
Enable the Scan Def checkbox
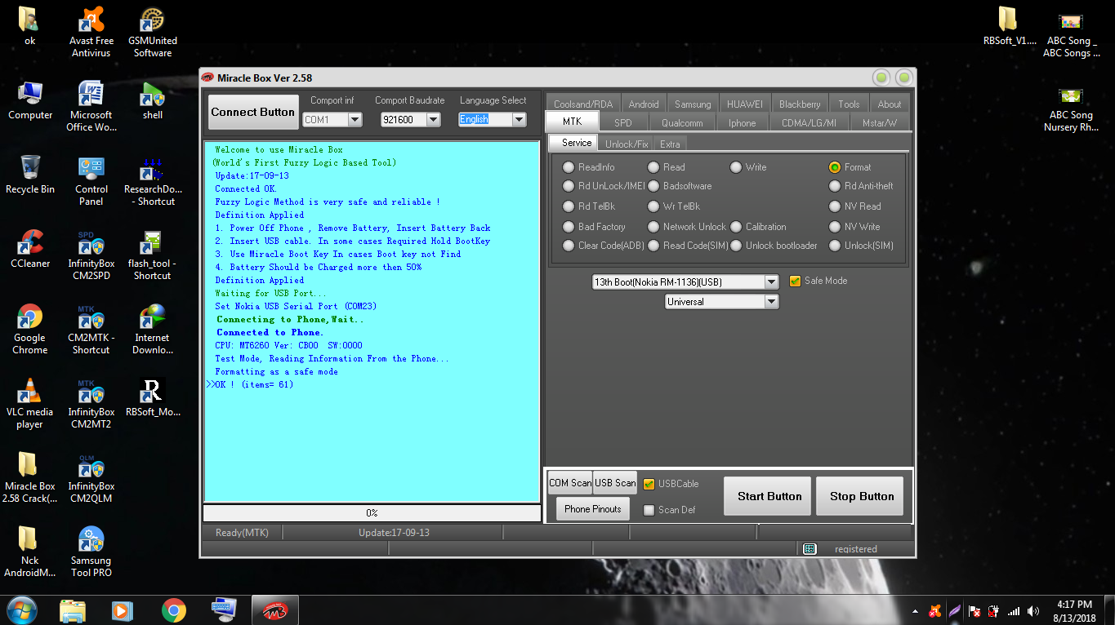649,510
